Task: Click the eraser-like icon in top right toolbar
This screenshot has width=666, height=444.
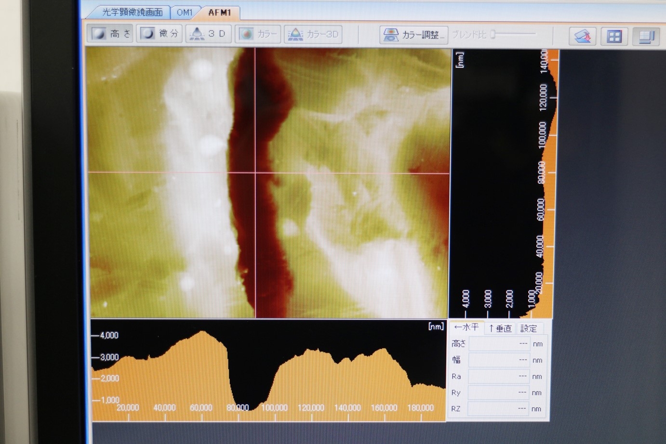Action: [x=583, y=36]
